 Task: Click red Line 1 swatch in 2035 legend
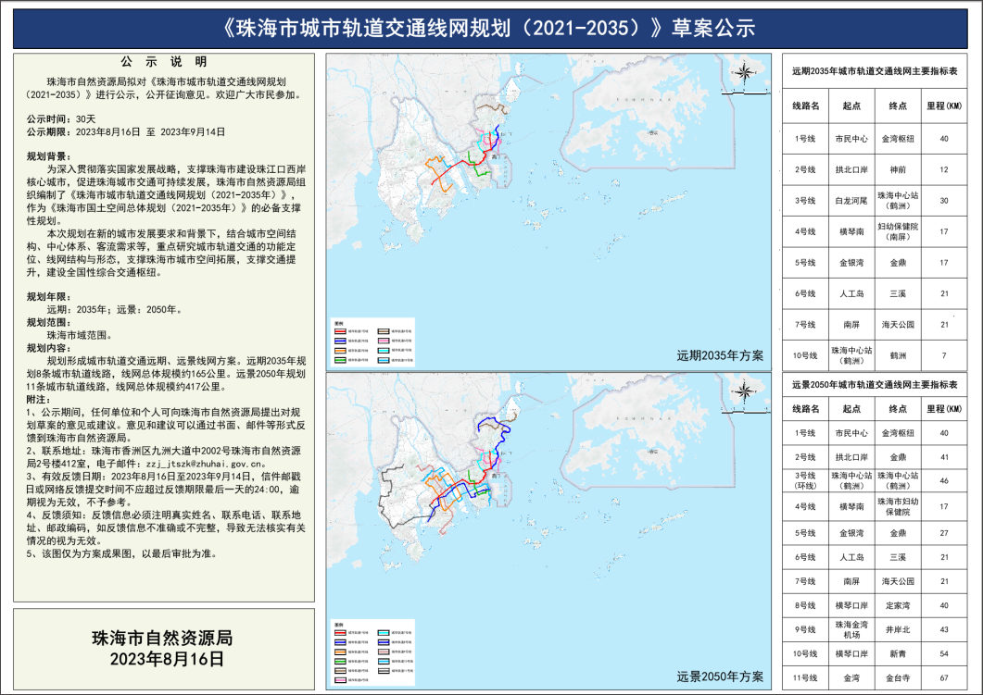coord(340,331)
